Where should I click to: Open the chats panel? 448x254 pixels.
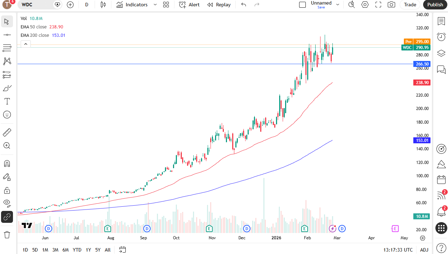pos(441,69)
